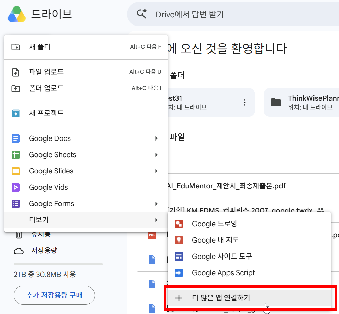Click the ThinkWisePlanner folder icon

[x=276, y=102]
